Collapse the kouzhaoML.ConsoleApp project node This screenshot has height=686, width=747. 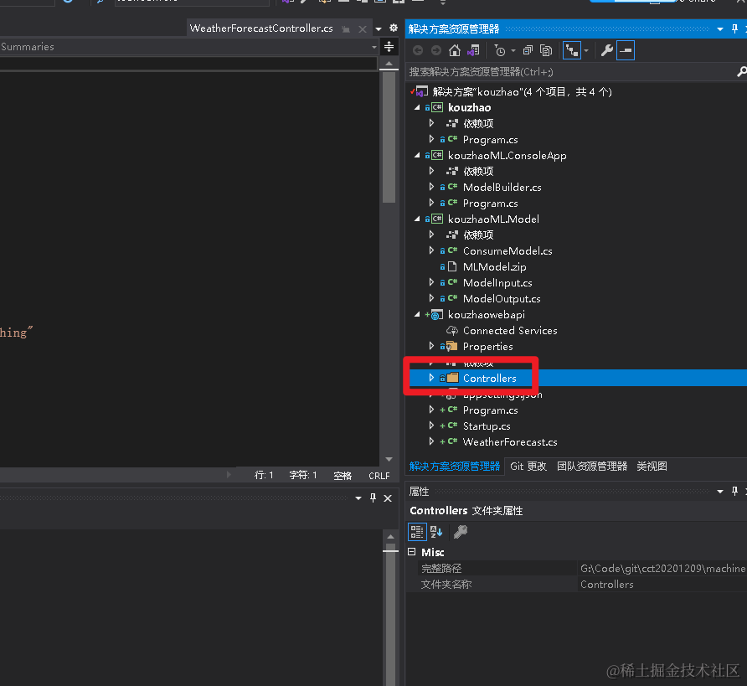point(417,155)
